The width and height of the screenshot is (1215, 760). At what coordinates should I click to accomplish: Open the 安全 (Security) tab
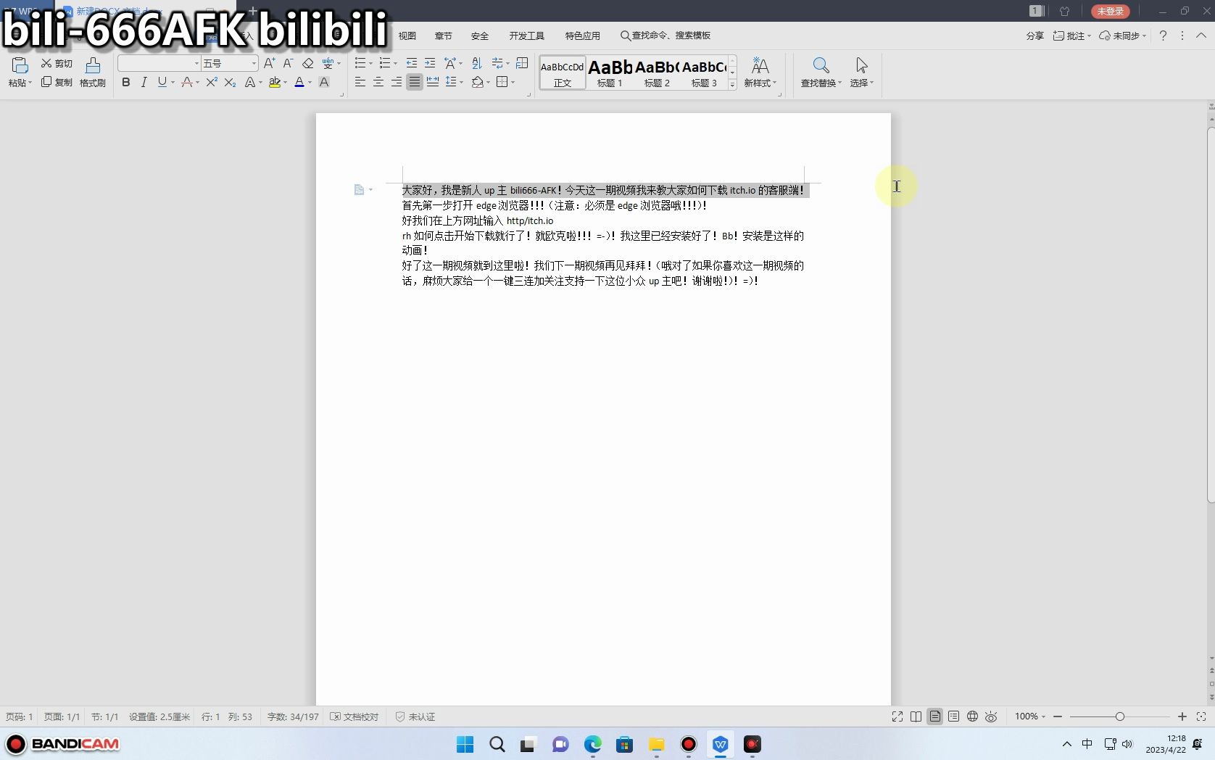coord(479,36)
